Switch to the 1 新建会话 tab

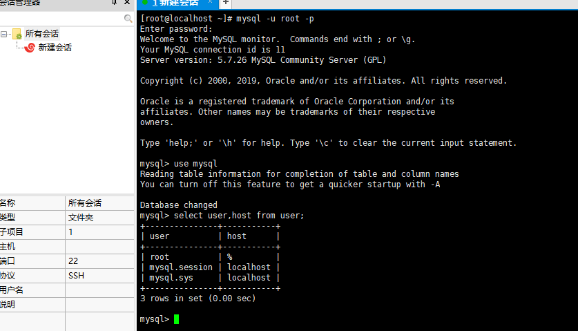point(176,3)
